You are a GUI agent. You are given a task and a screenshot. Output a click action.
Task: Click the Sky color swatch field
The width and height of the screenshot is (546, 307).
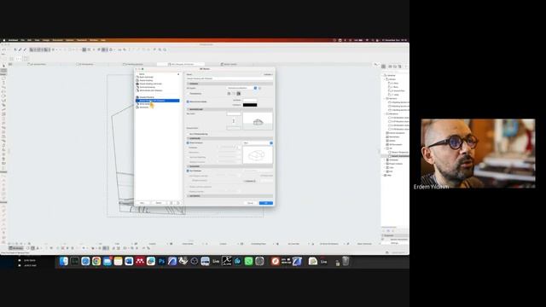click(234, 113)
